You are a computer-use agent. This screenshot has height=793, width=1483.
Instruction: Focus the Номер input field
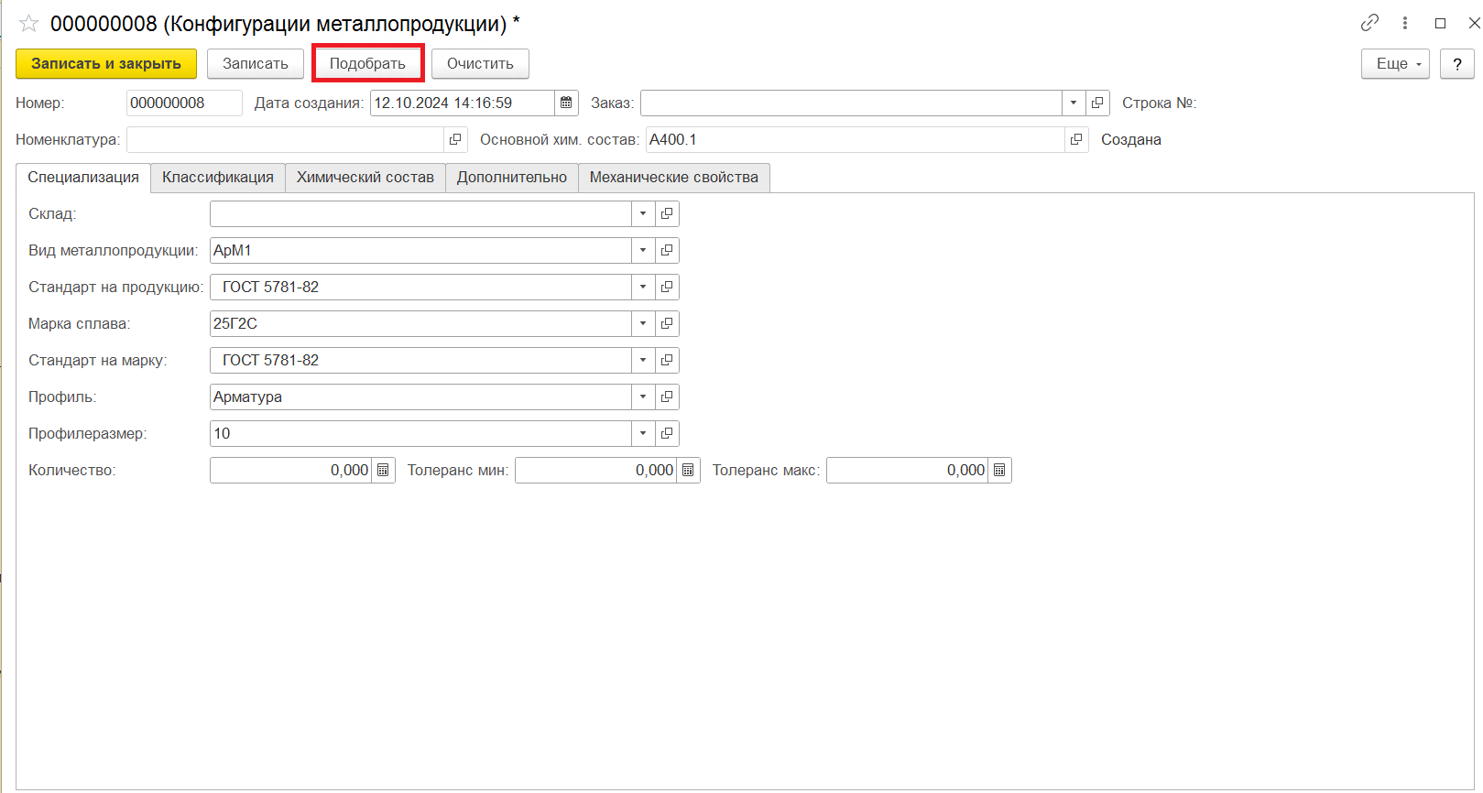click(x=184, y=103)
